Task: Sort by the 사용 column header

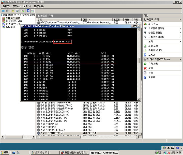Action: click(x=128, y=20)
